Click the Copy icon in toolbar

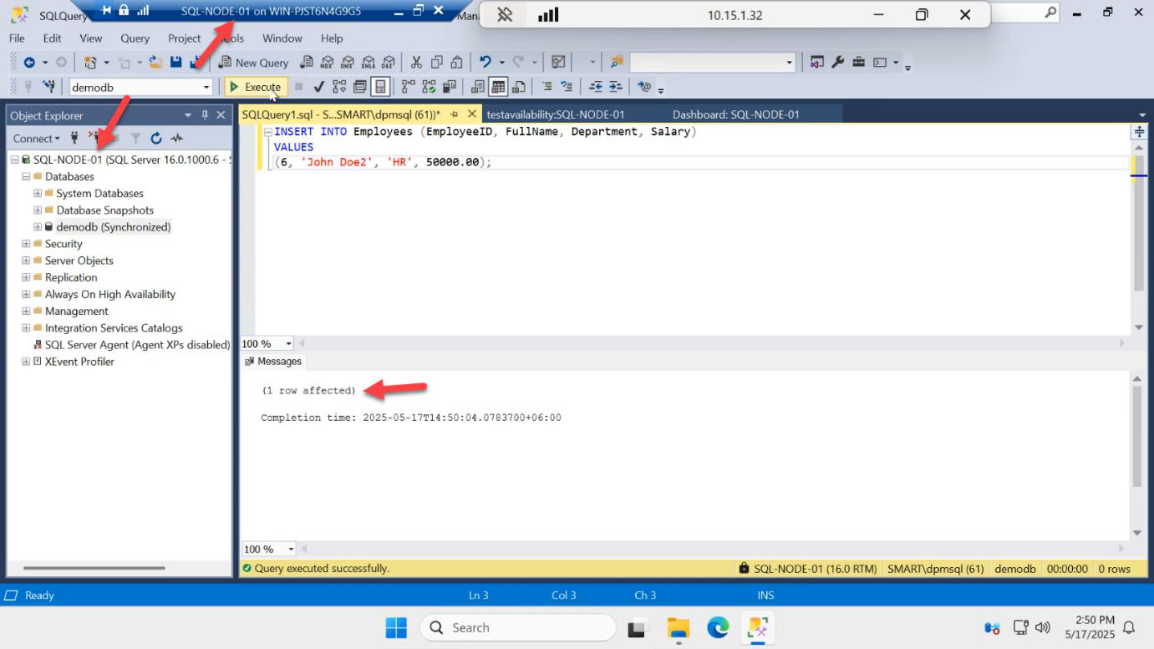[x=436, y=63]
